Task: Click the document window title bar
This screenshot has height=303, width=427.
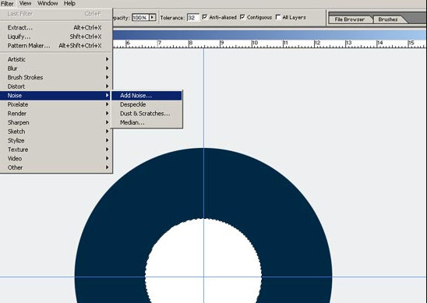Action: pyautogui.click(x=270, y=35)
